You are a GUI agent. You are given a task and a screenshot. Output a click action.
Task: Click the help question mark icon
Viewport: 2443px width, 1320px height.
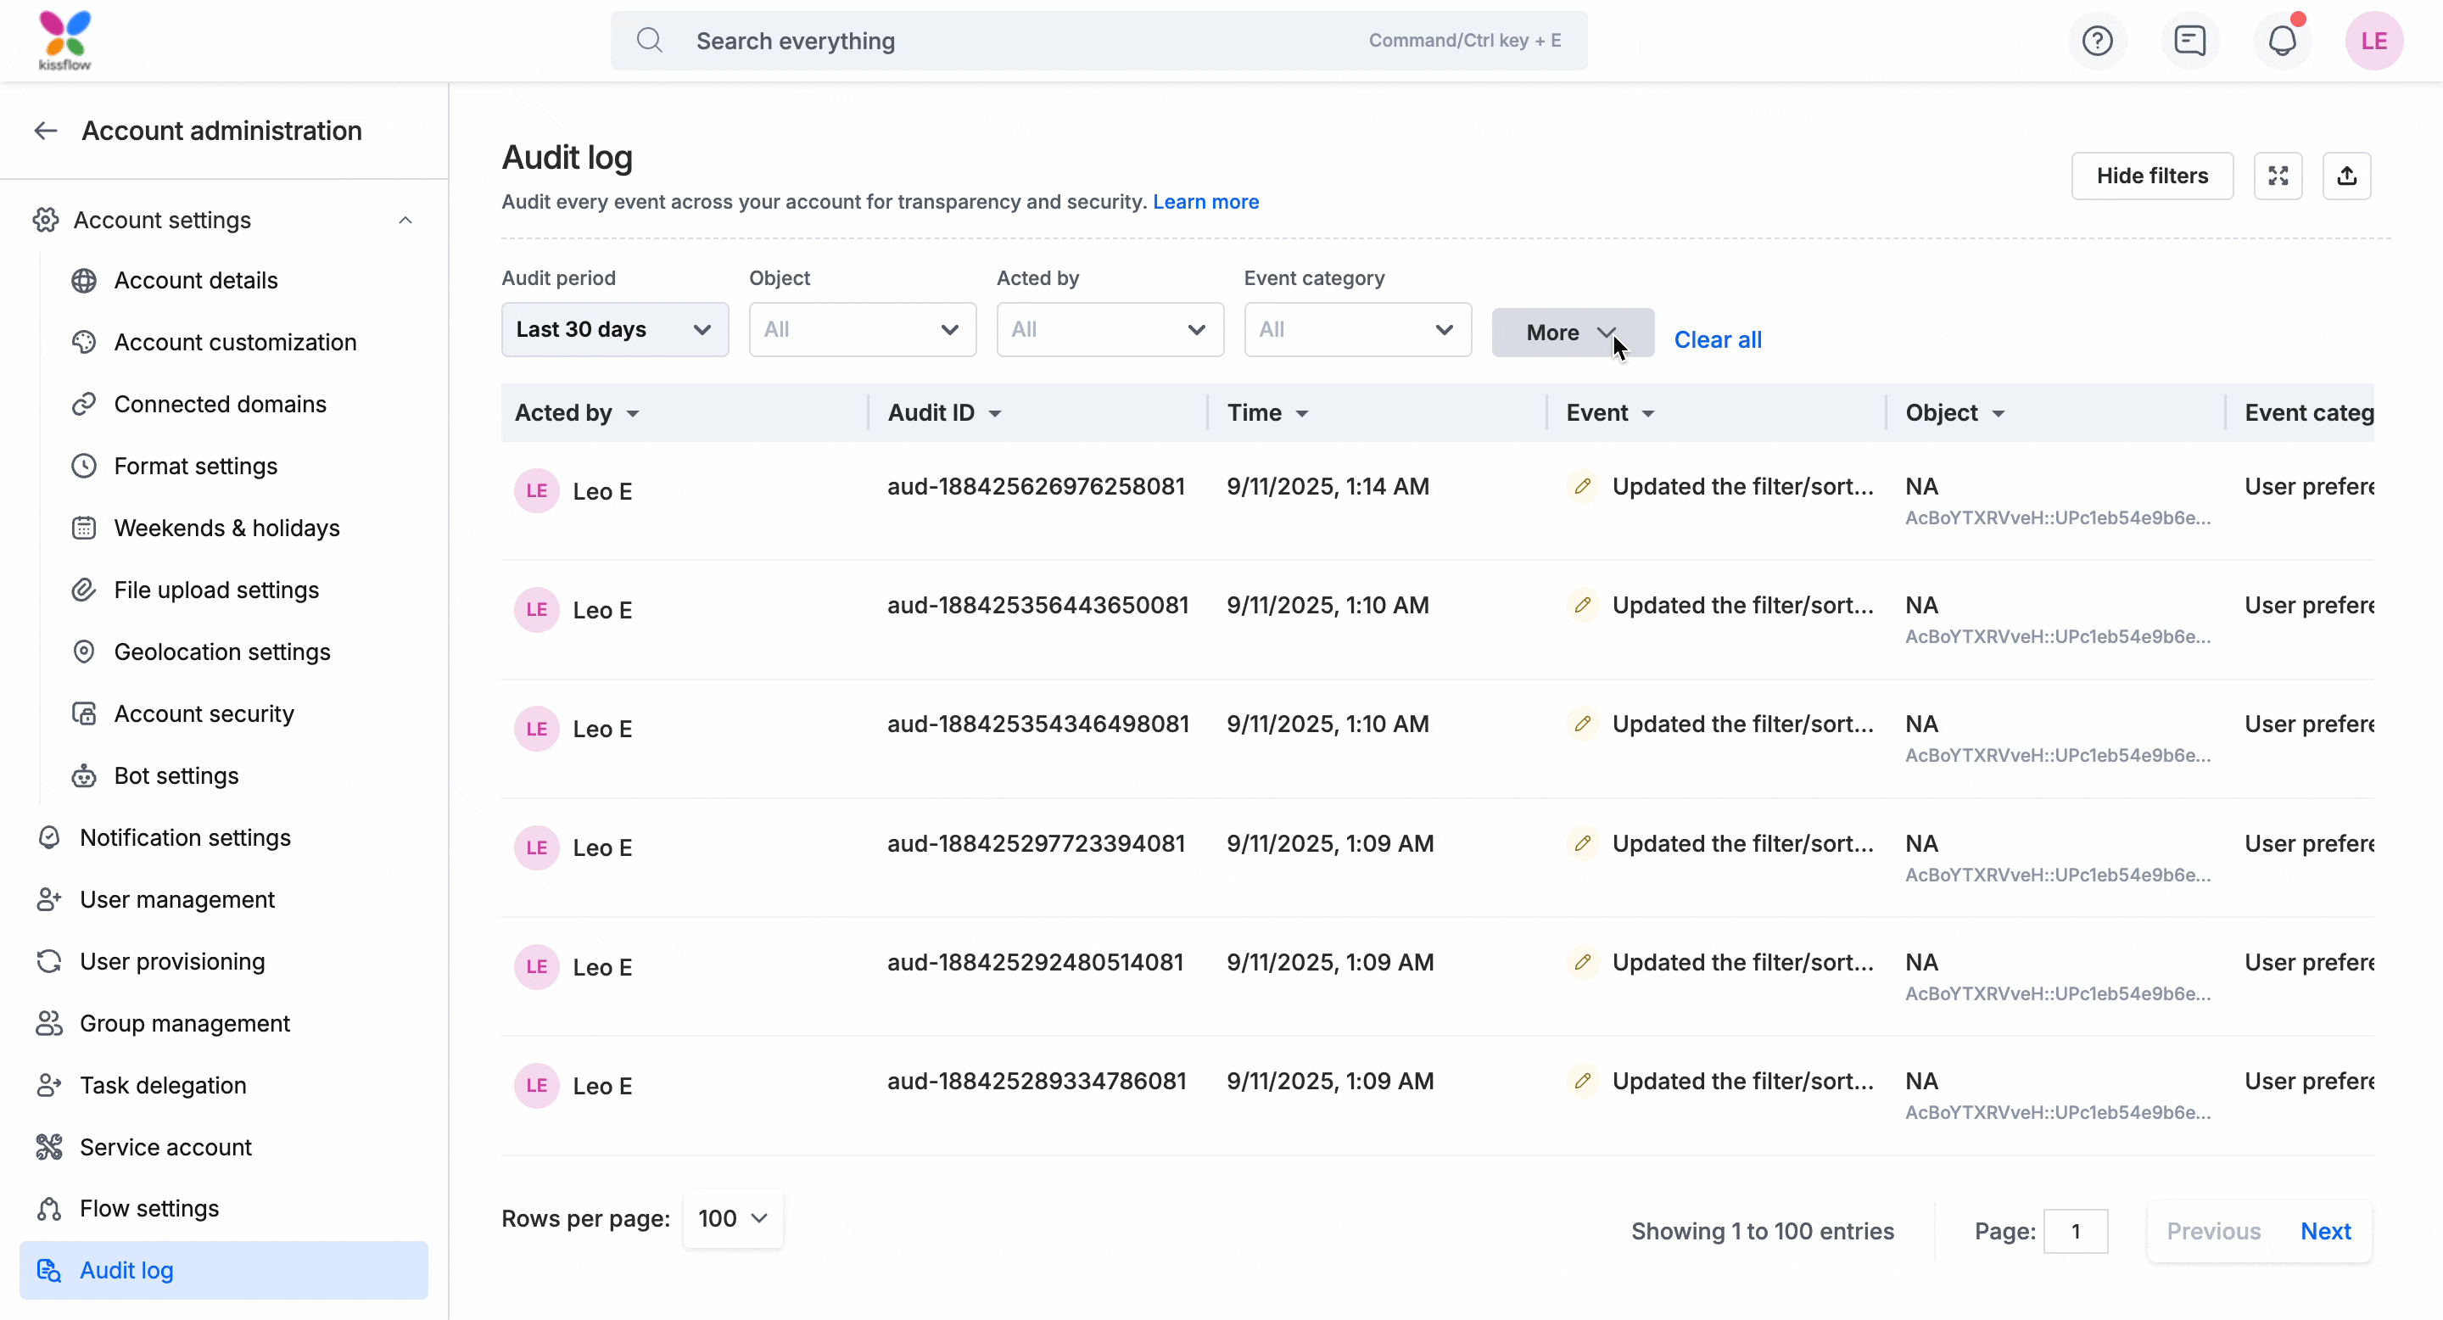pyautogui.click(x=2097, y=41)
